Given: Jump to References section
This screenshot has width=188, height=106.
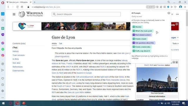Looking at the screenshot, I should click(x=18, y=67).
